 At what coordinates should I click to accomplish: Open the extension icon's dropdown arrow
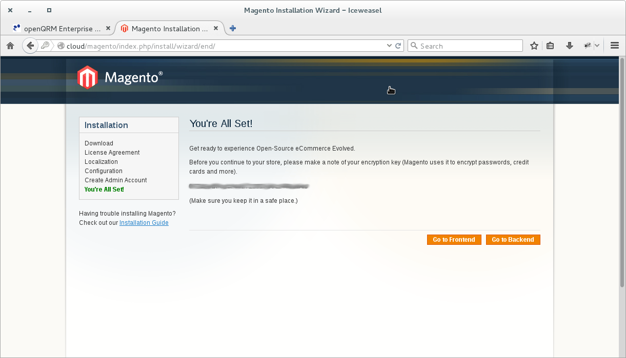pos(597,46)
